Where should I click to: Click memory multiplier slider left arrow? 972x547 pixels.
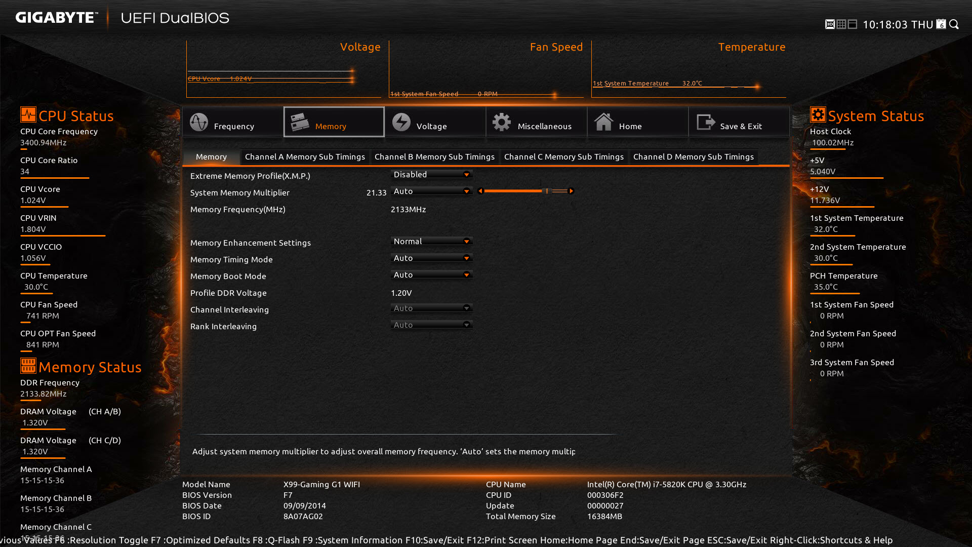[480, 191]
